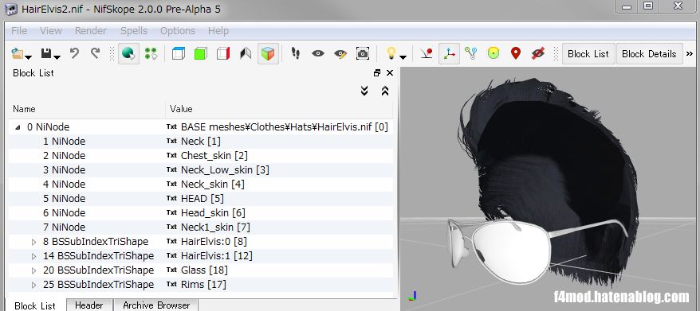700x311 pixels.
Task: Click the Redo arrow icon
Action: point(95,54)
